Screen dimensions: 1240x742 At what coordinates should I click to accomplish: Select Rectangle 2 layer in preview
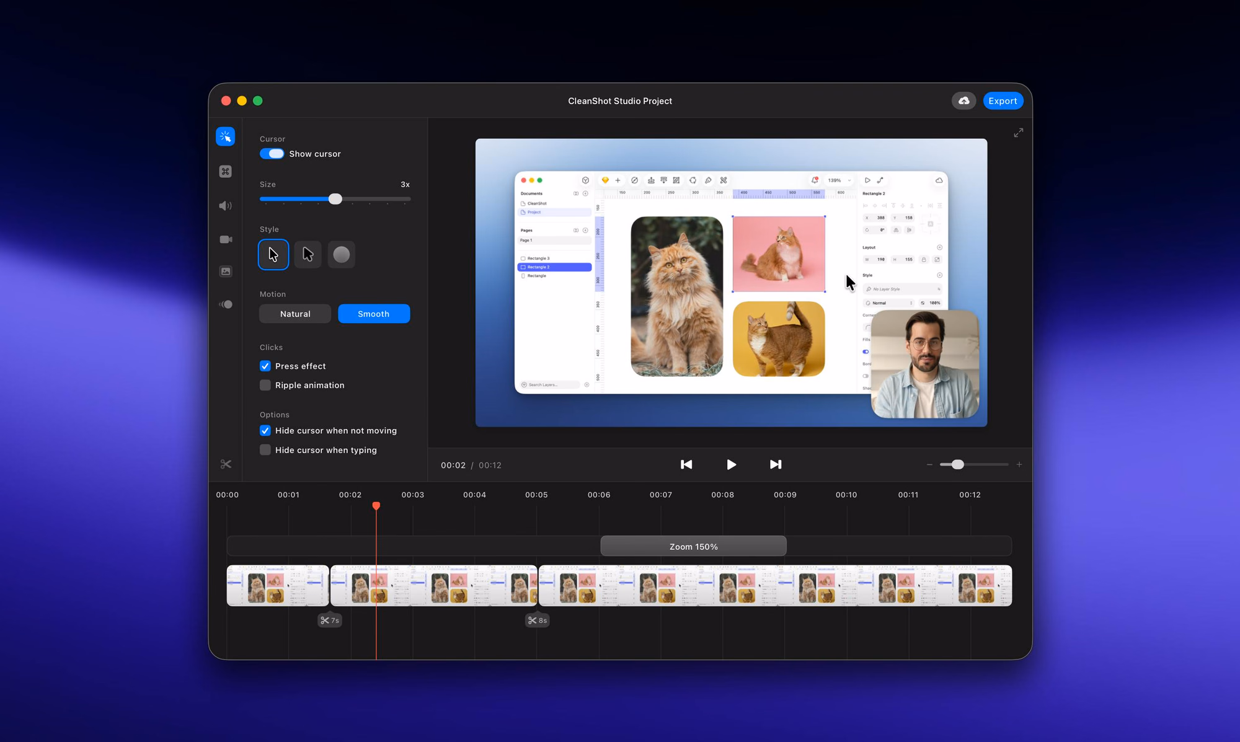tap(554, 267)
